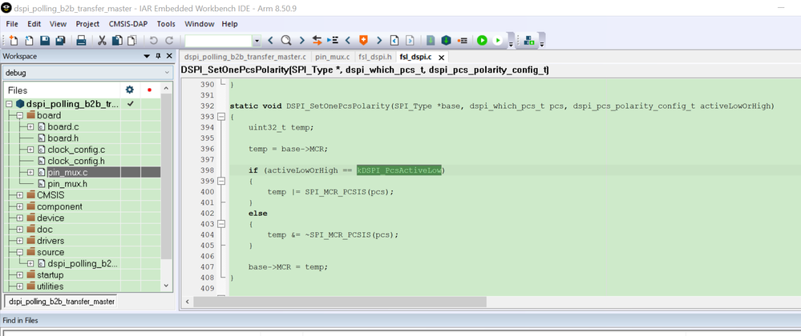
Task: Open the quick search dropdown arrow
Action: [x=257, y=41]
